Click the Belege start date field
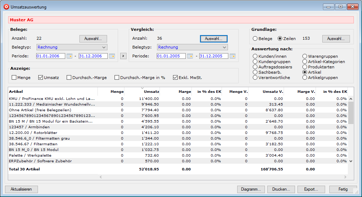This screenshot has height=197, width=362. click(x=50, y=56)
